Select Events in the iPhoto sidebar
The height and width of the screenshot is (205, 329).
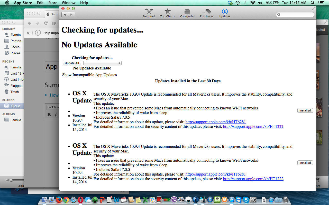pyautogui.click(x=12, y=35)
